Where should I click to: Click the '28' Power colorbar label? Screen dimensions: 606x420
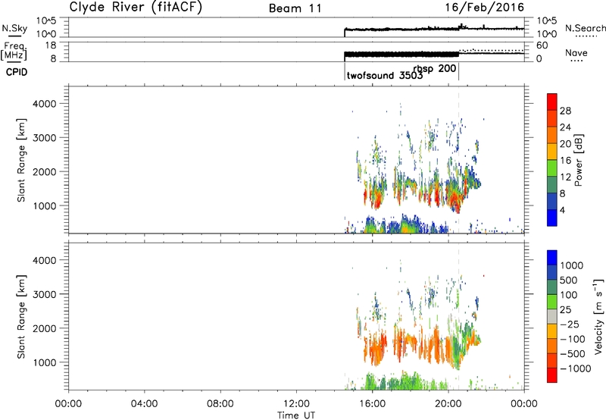click(x=565, y=111)
